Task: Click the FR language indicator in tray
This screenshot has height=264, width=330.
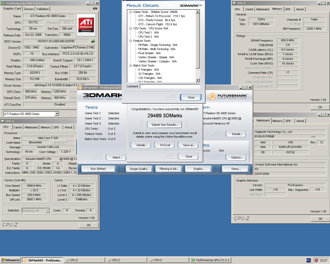Action: click(x=308, y=260)
